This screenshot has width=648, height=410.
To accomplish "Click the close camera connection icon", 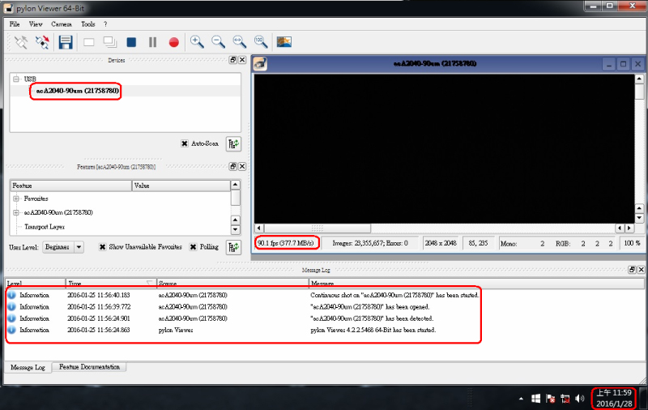I will click(42, 42).
